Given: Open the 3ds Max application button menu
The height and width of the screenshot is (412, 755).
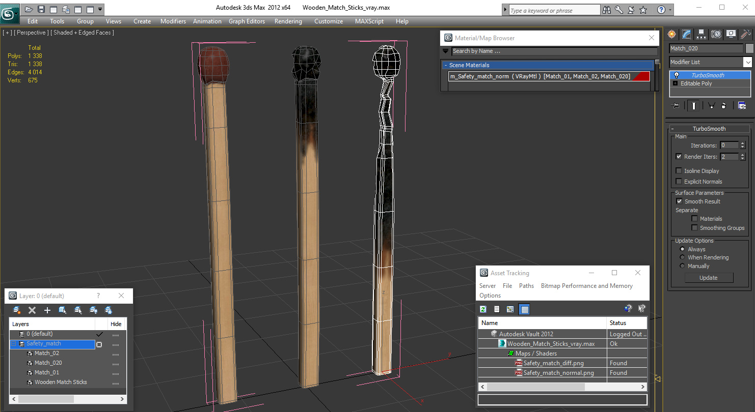Looking at the screenshot, I should [9, 13].
